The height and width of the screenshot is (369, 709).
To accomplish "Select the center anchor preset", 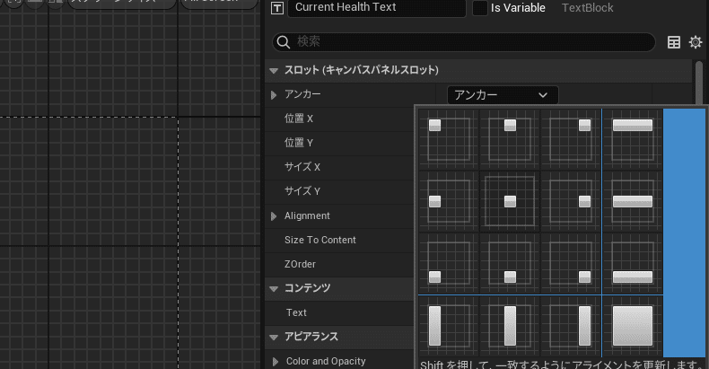I will pos(510,201).
